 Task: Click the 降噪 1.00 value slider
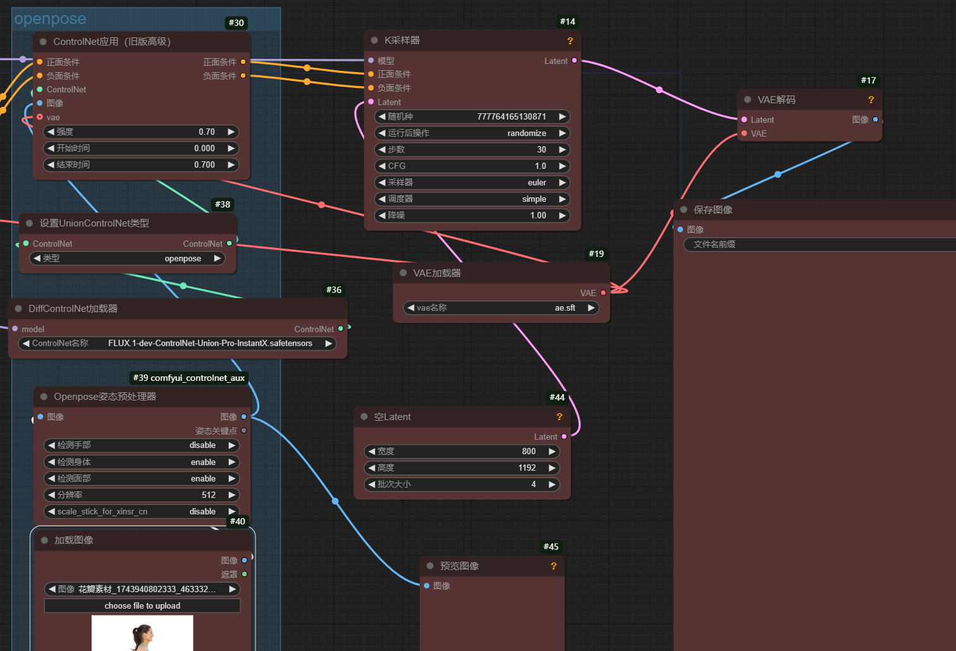(472, 215)
